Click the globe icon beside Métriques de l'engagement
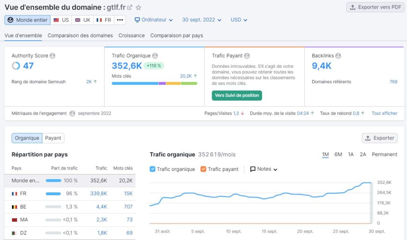 click(x=72, y=113)
